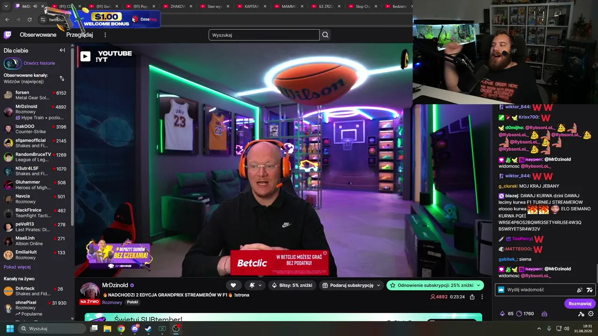Open the bits balance icon in chat
This screenshot has height=336, width=598.
[502, 314]
